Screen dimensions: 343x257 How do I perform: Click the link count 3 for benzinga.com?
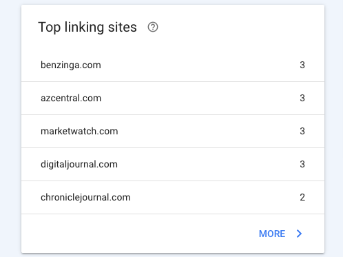[302, 65]
